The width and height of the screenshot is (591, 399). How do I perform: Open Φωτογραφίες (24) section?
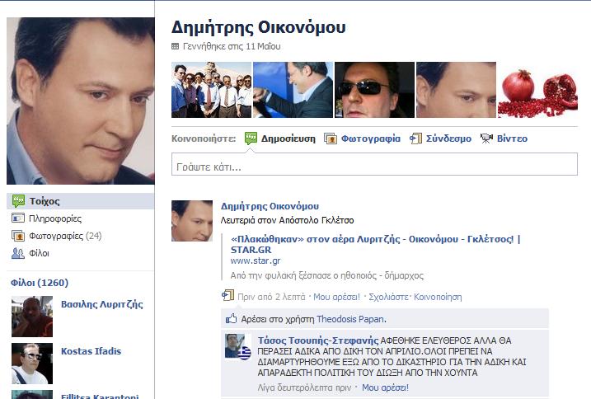tap(65, 236)
